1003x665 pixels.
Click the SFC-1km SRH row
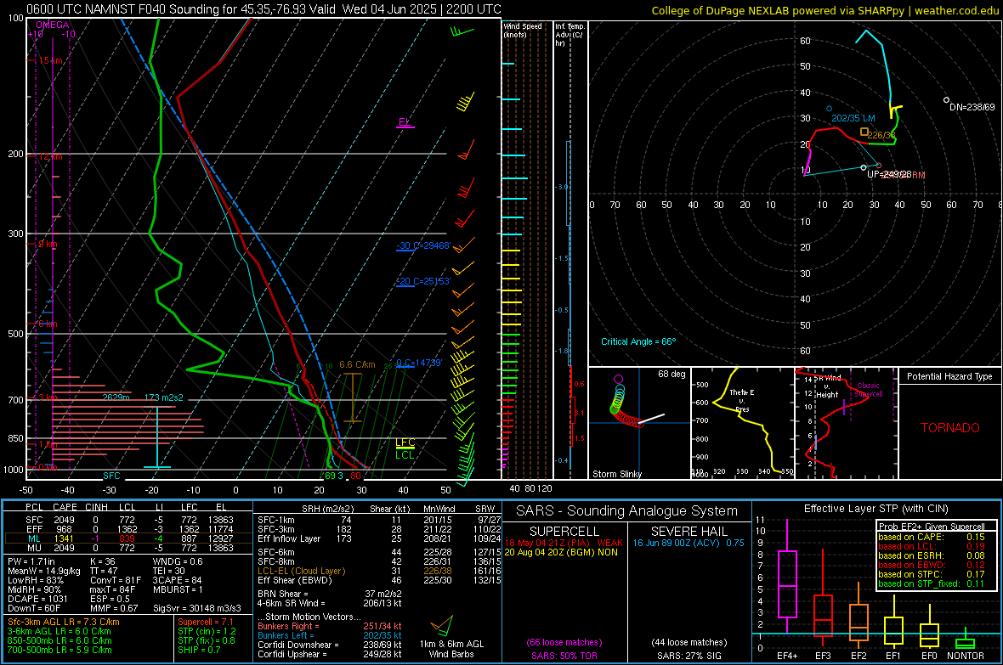[379, 520]
